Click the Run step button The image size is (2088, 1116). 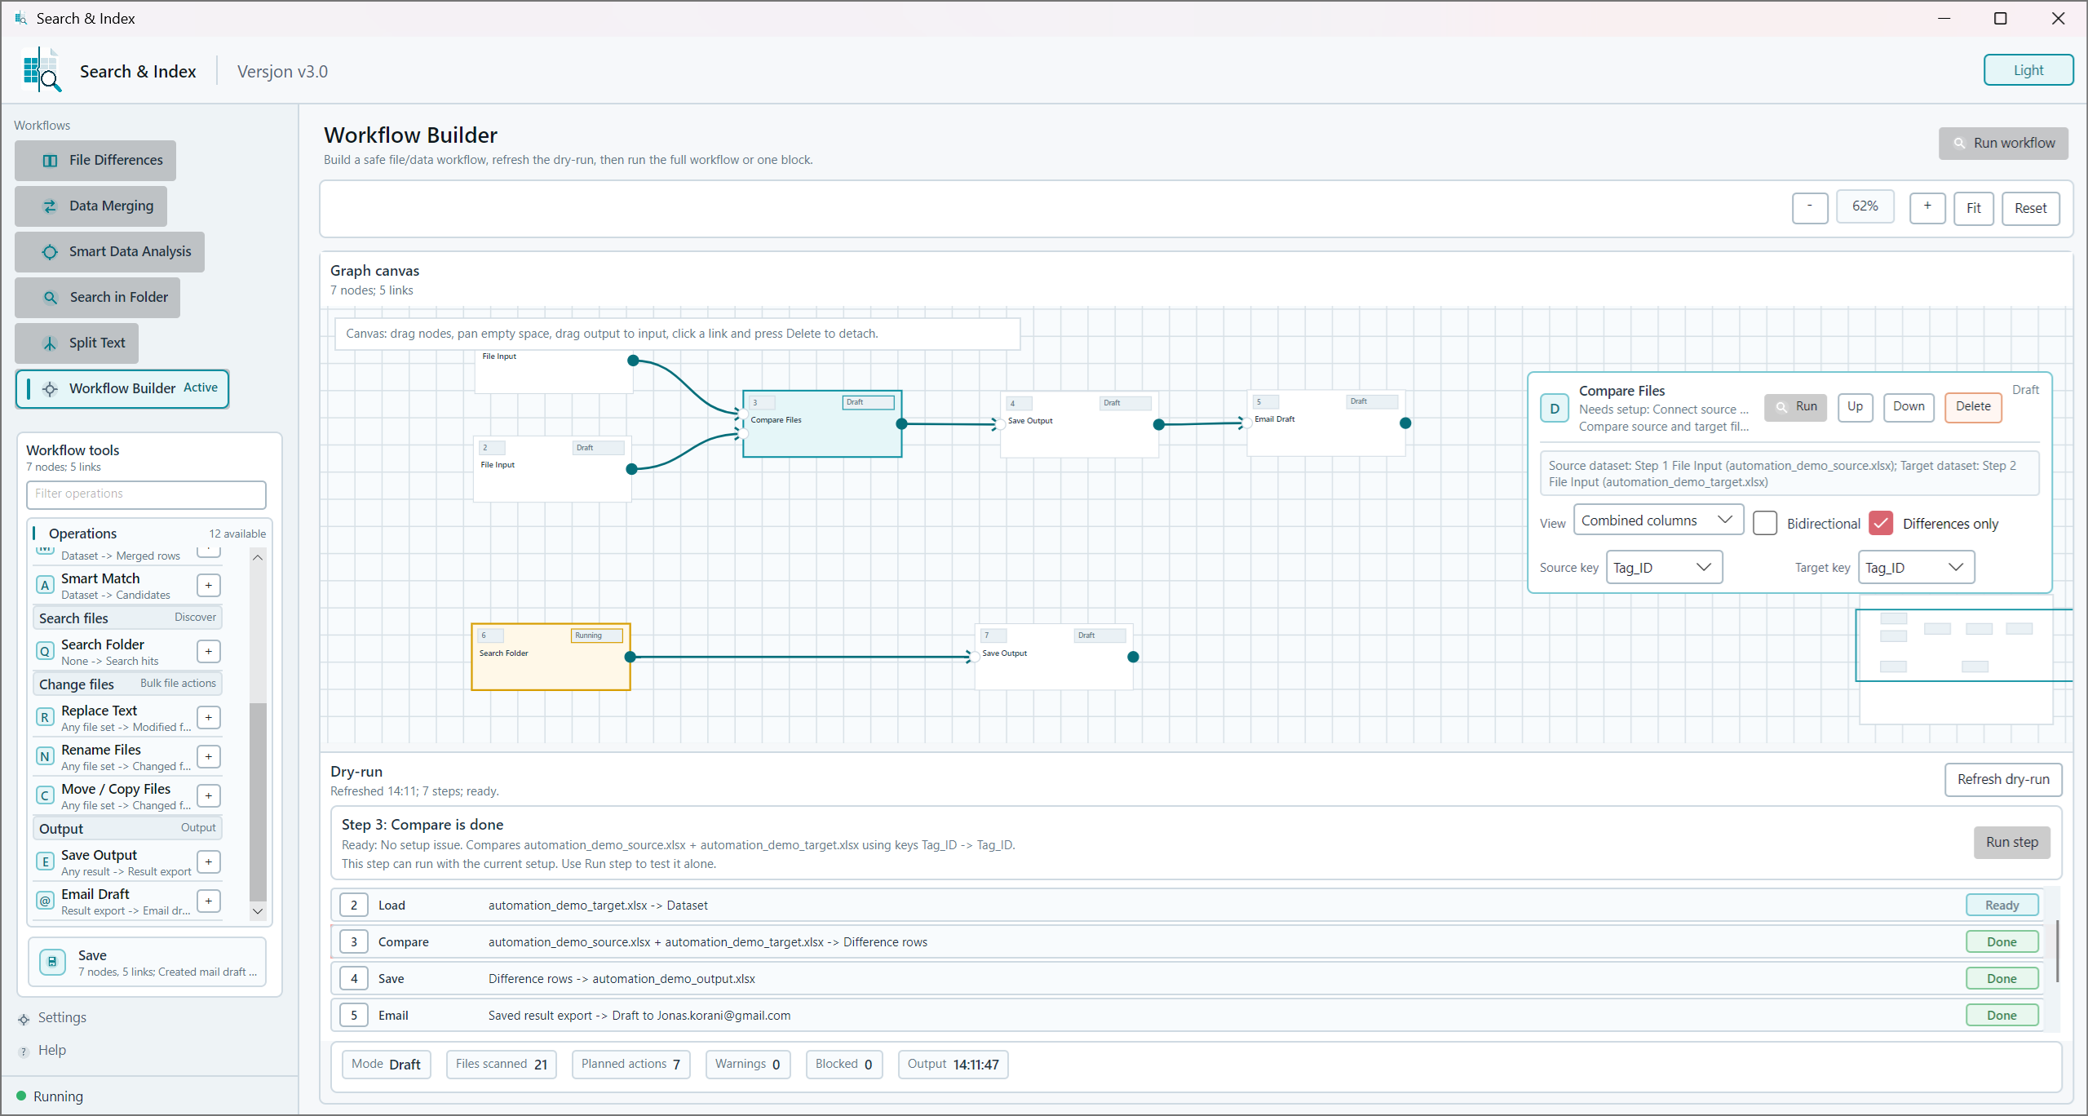tap(2011, 843)
